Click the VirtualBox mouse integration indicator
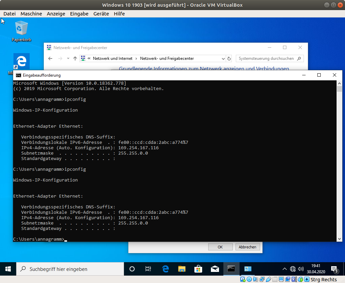 point(300,279)
